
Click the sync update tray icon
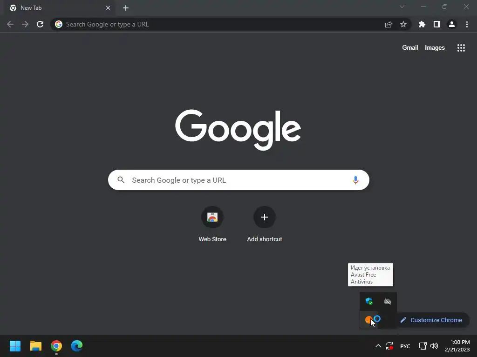click(x=389, y=346)
